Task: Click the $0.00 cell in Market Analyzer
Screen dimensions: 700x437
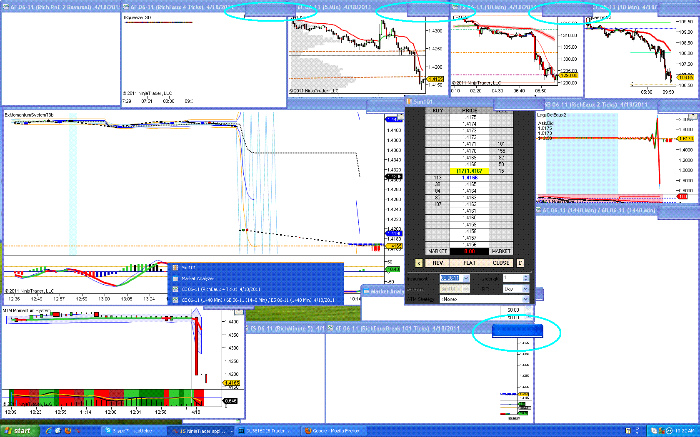Action: (x=513, y=310)
